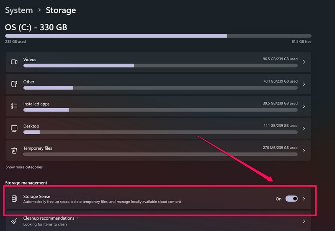Click the Cleanup recommendations broom icon
335x231 pixels.
tap(14, 221)
